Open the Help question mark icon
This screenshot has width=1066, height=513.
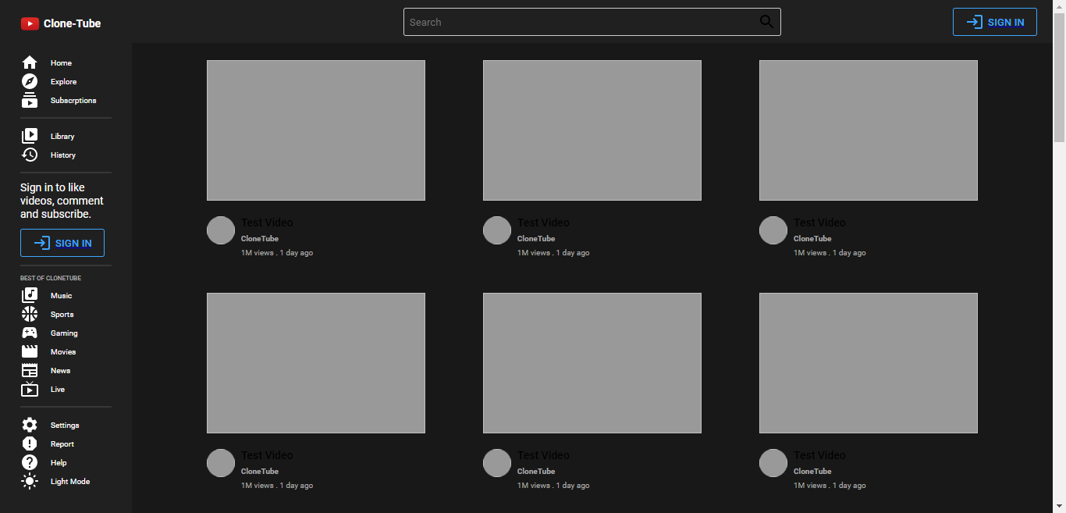tap(30, 462)
